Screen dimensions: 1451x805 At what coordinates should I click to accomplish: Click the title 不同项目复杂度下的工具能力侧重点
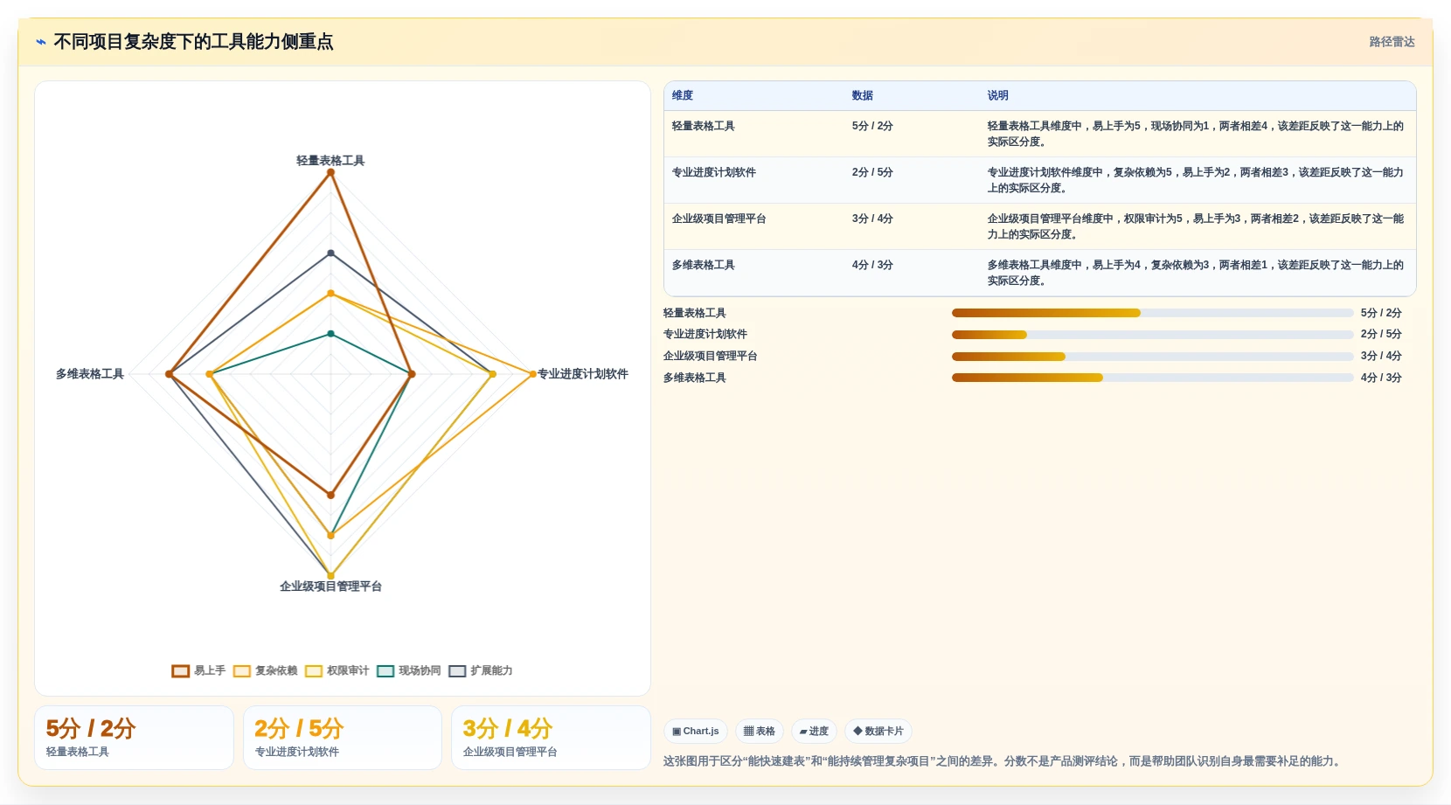click(193, 42)
